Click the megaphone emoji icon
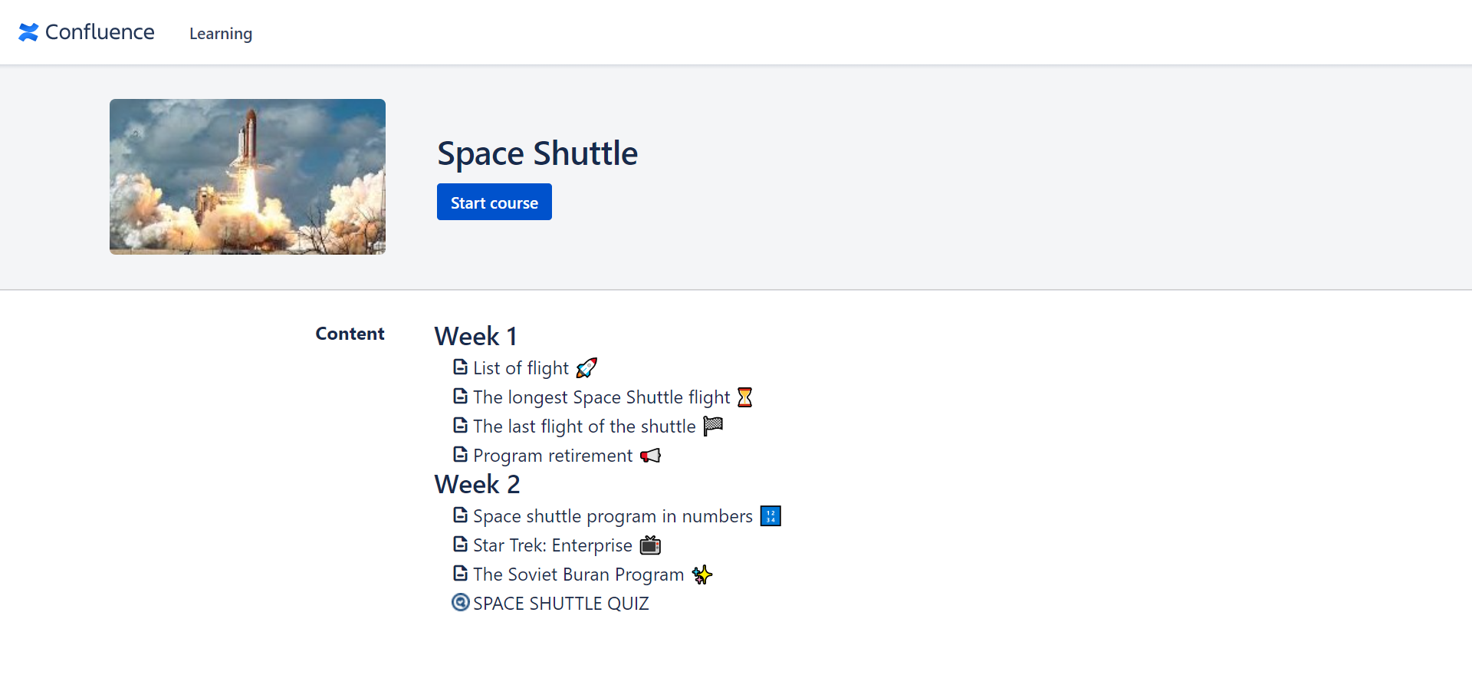Viewport: 1472px width, 675px height. (650, 456)
